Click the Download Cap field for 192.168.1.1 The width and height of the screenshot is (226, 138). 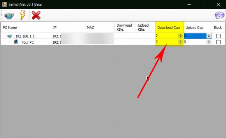(167, 36)
